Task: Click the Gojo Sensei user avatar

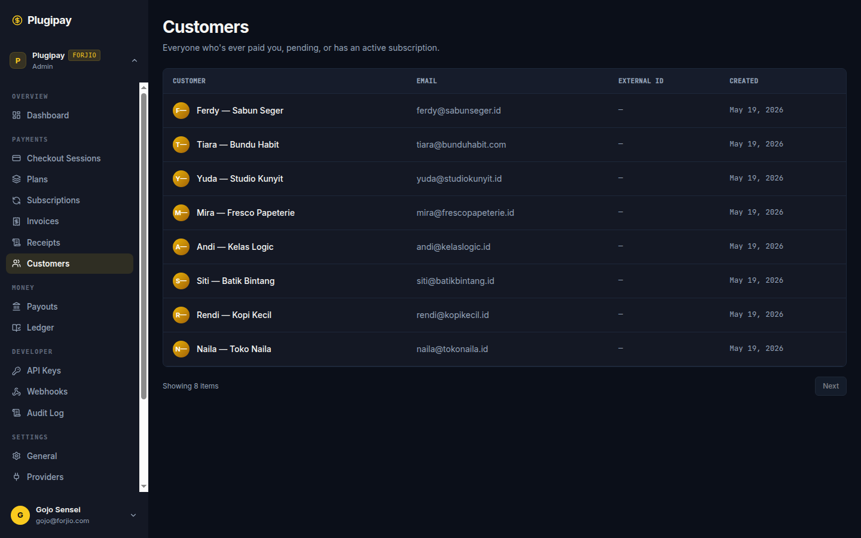Action: (x=20, y=515)
